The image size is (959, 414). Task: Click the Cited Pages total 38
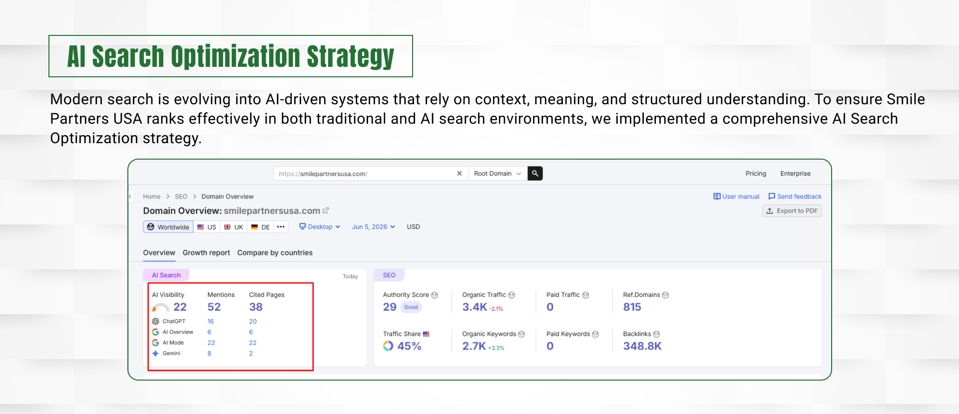(256, 307)
